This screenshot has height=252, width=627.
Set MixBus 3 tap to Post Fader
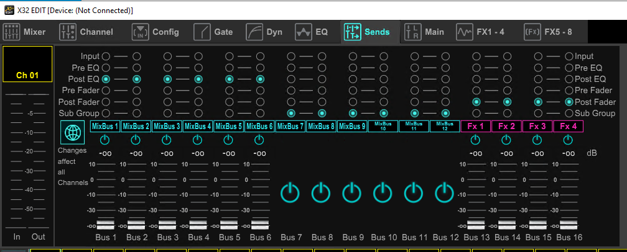(x=167, y=102)
